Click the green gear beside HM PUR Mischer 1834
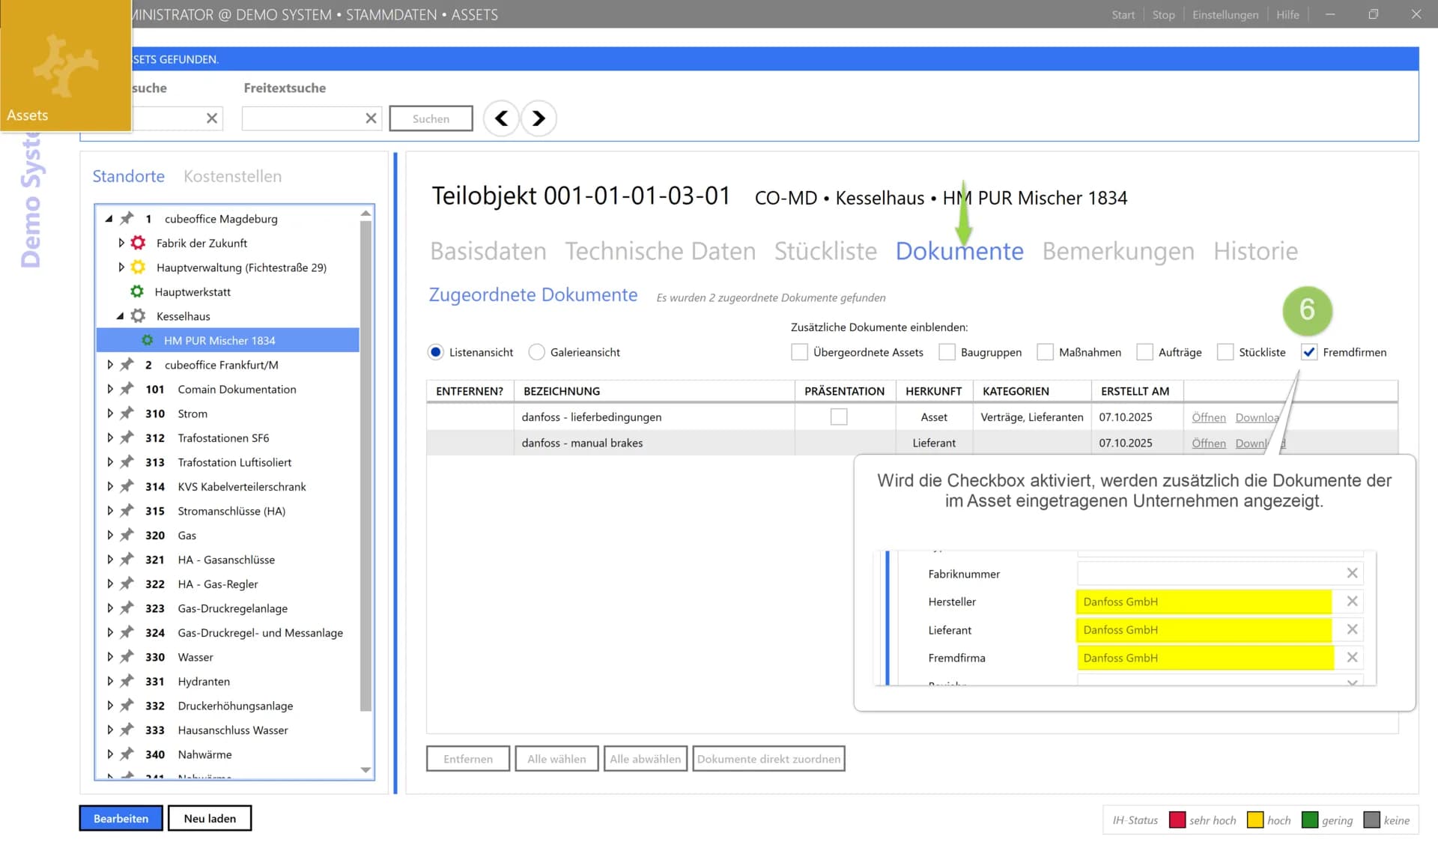The height and width of the screenshot is (854, 1438). 148,340
